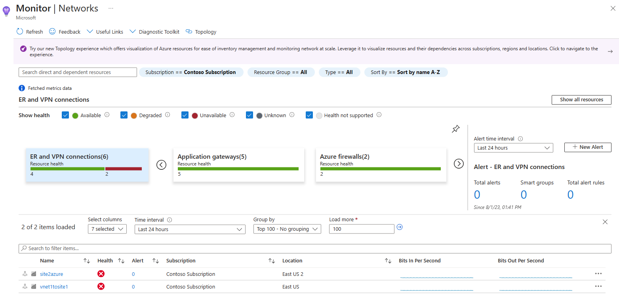Click the red health error icon for site2azure

(101, 273)
